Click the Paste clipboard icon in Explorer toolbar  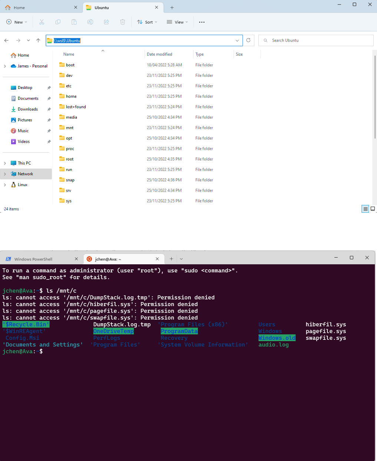click(74, 22)
